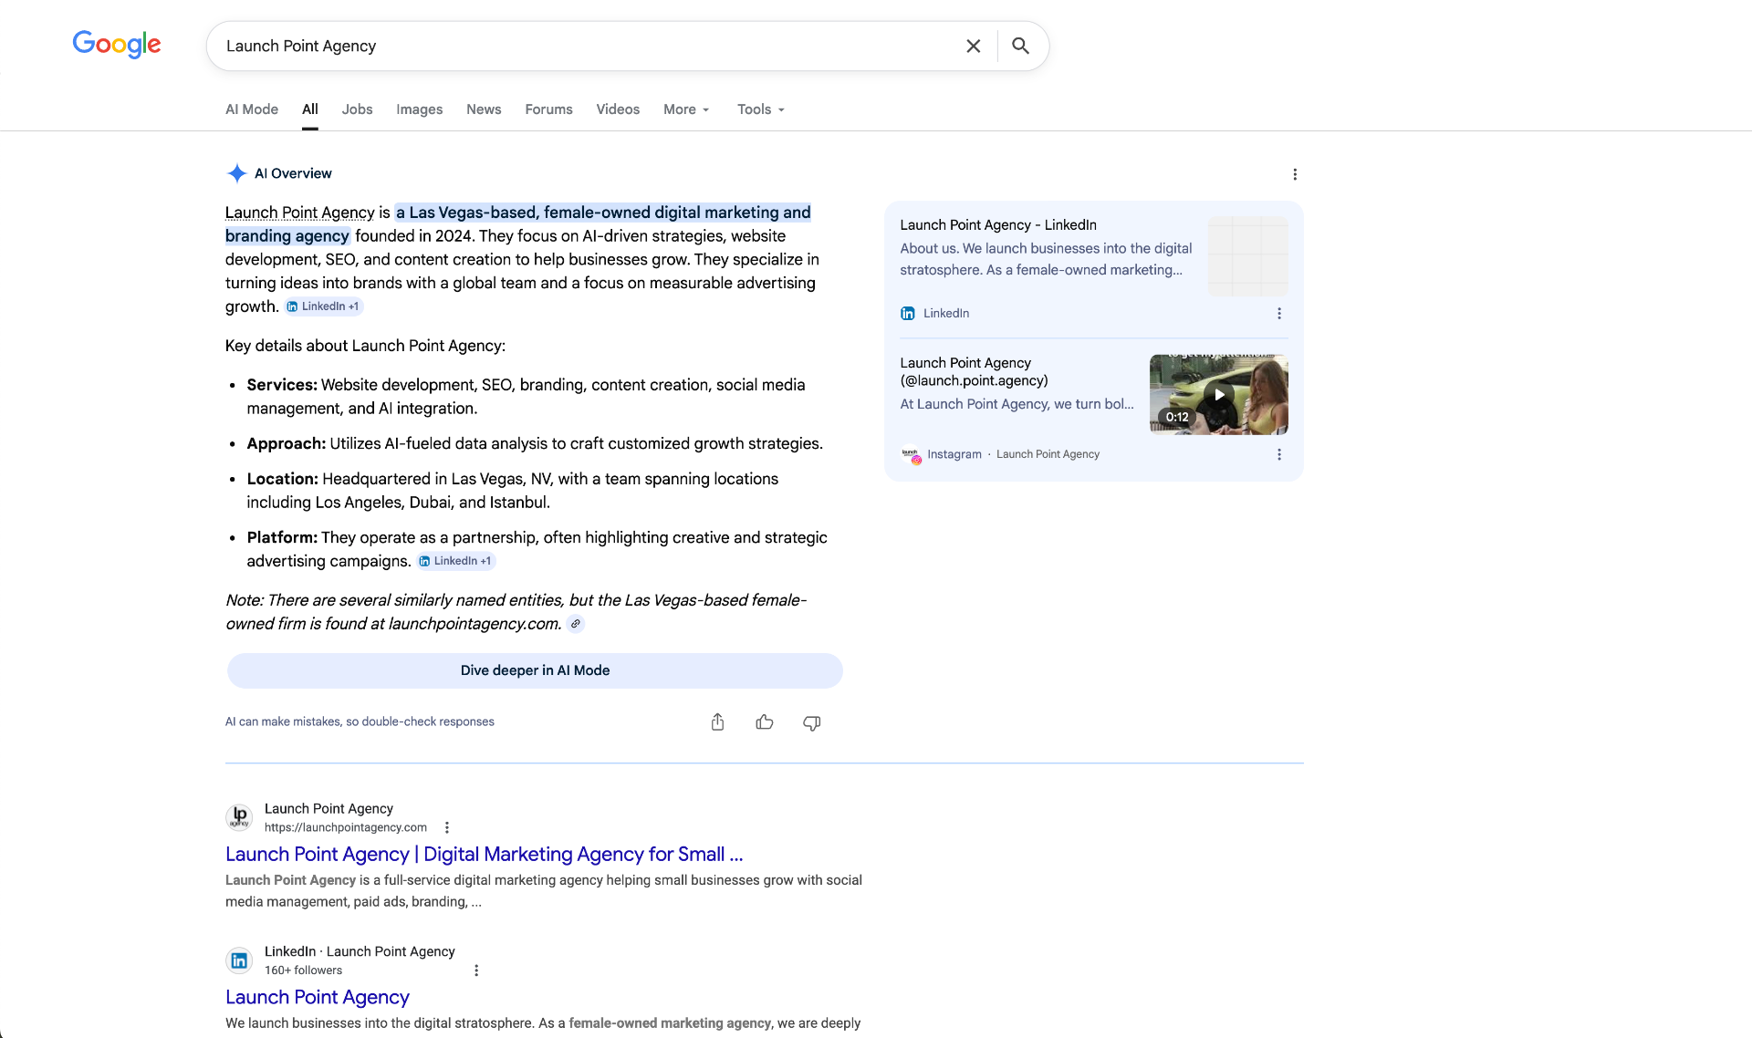Image resolution: width=1752 pixels, height=1038 pixels.
Task: Click the LinkedIn card placeholder thumbnail
Action: [1248, 256]
